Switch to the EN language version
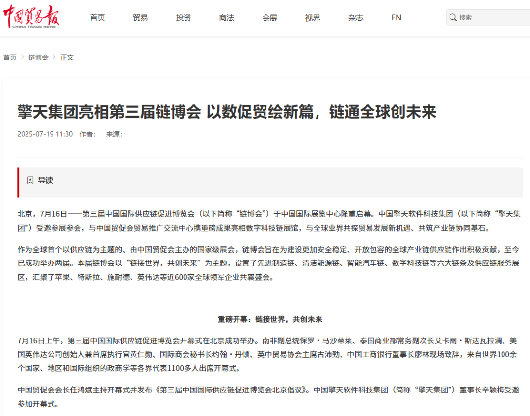 [397, 18]
